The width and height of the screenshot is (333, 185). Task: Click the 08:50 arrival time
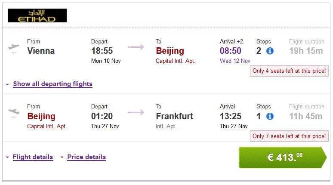pyautogui.click(x=231, y=51)
